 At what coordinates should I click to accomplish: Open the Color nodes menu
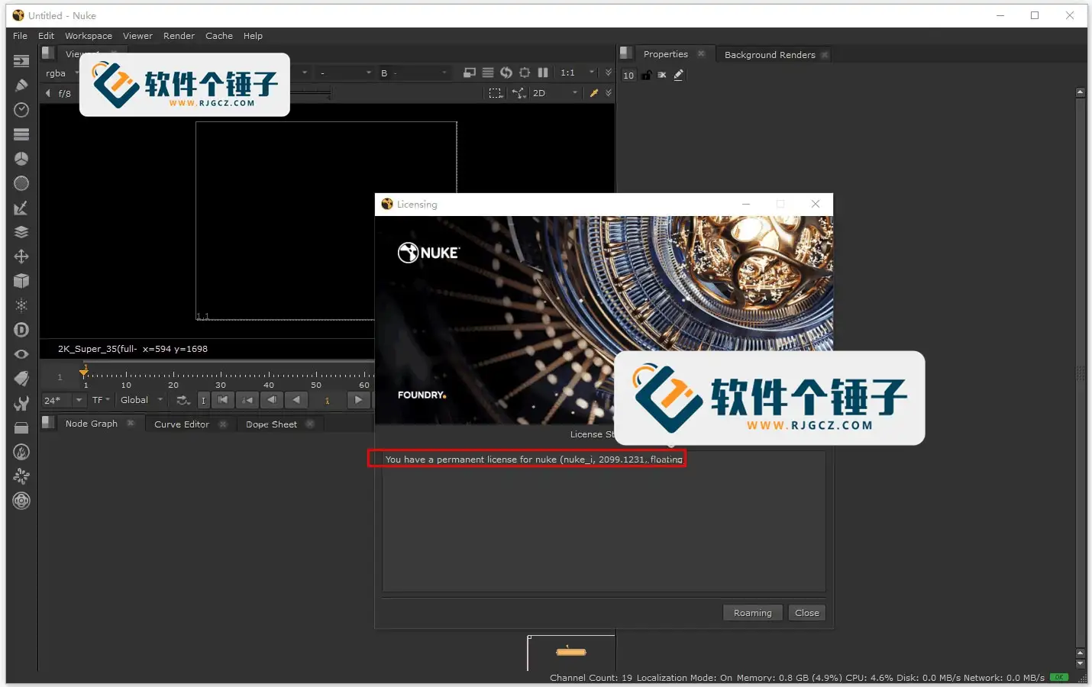[21, 159]
